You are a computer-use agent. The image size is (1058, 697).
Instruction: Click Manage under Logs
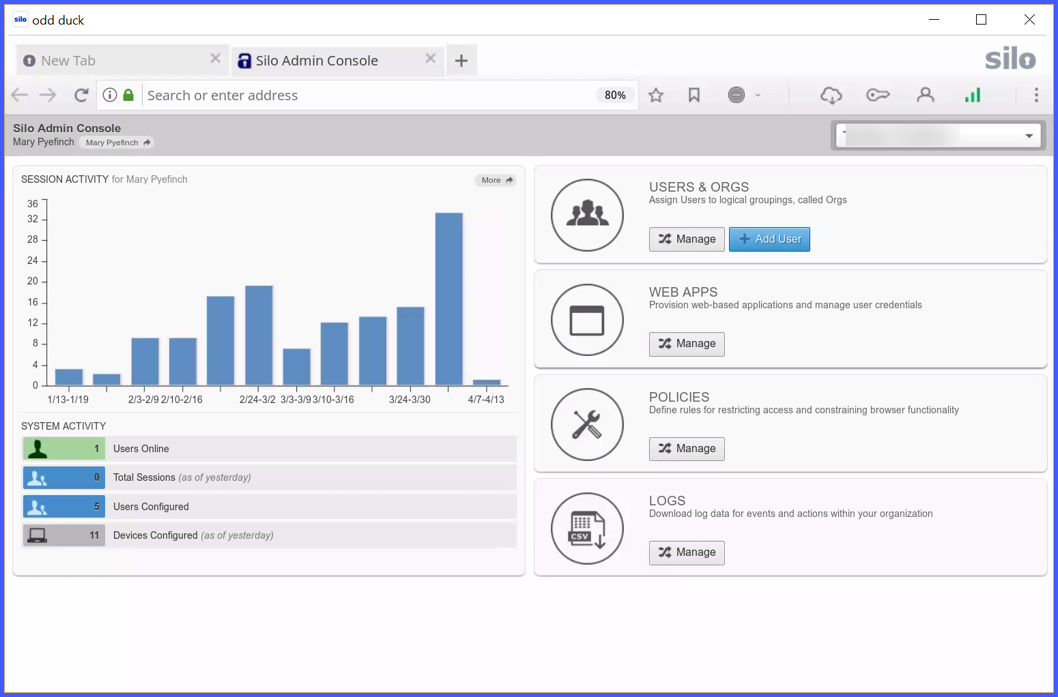(x=687, y=552)
